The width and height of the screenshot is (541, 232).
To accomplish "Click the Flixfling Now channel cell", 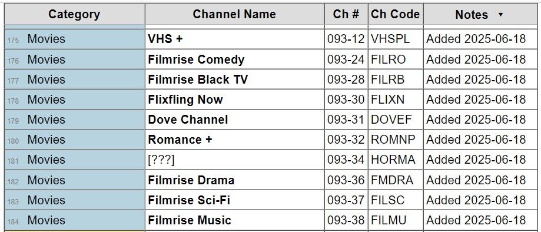I will pos(235,100).
